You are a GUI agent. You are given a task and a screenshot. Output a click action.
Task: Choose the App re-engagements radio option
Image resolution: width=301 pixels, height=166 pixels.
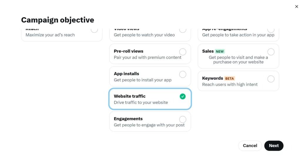pyautogui.click(x=271, y=30)
